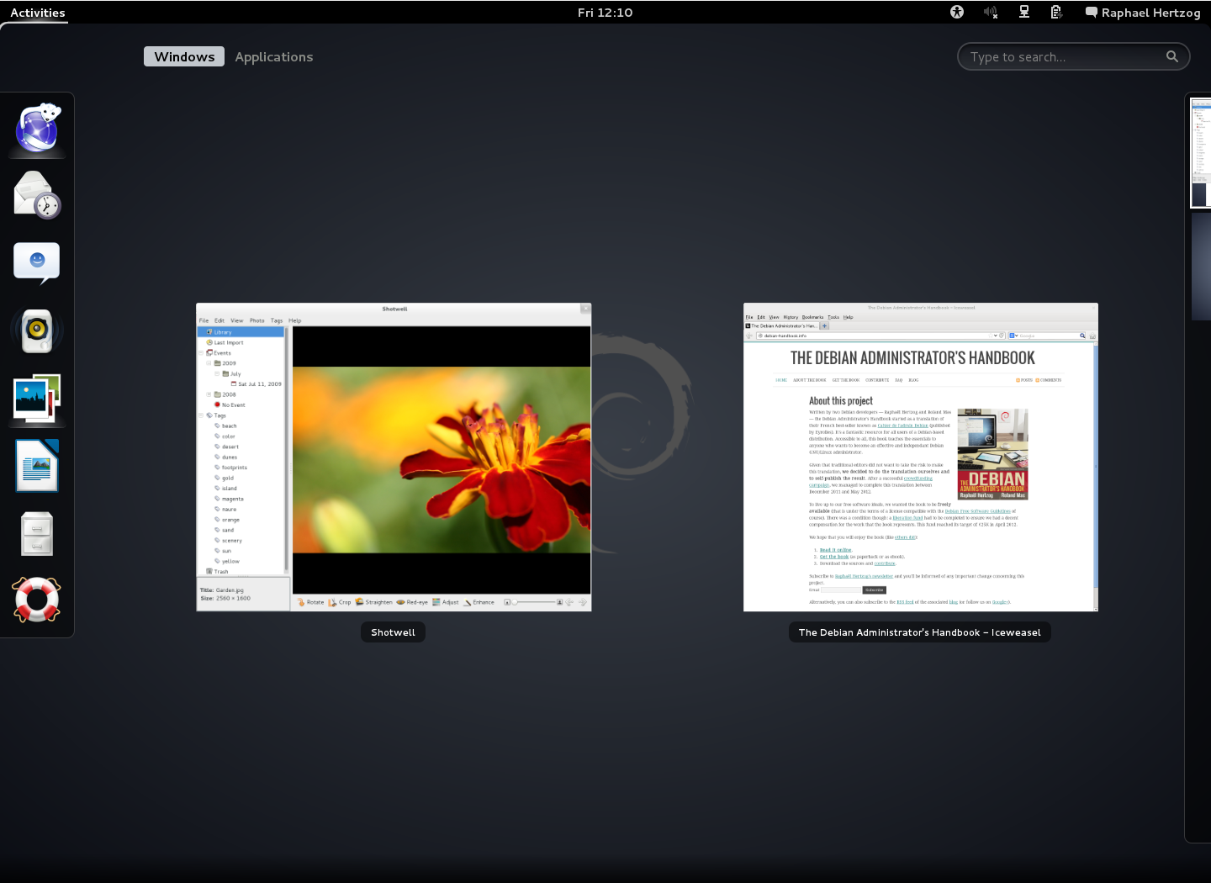Click home icon in Iceweasel toolbar
The height and width of the screenshot is (883, 1211).
pyautogui.click(x=1092, y=336)
